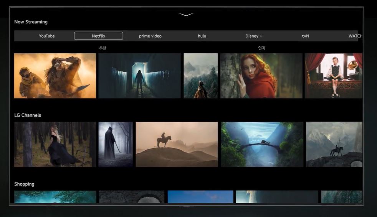377x217 pixels.
Task: Open the prime video tab
Action: (x=150, y=36)
